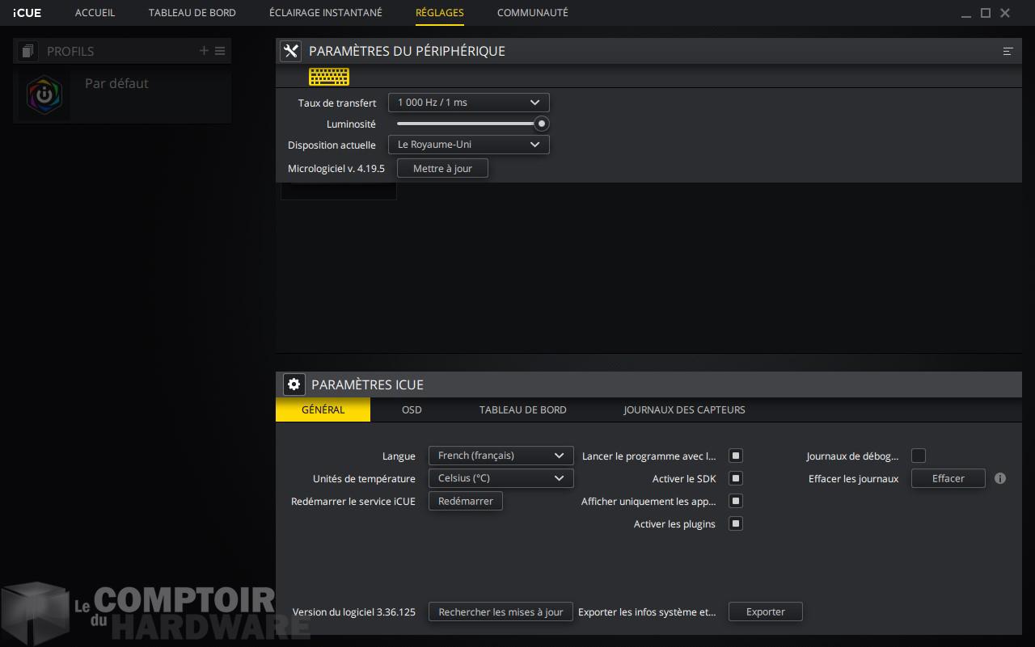Switch to the OSD tab
Screen dimensions: 1035x647
(x=412, y=410)
